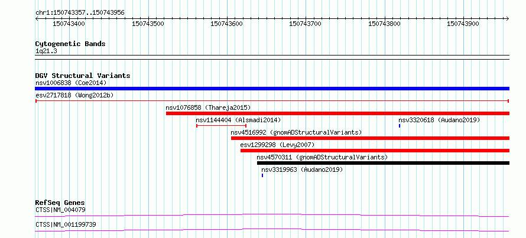Open the esv2717818 (Wong2012b) label

coord(74,95)
